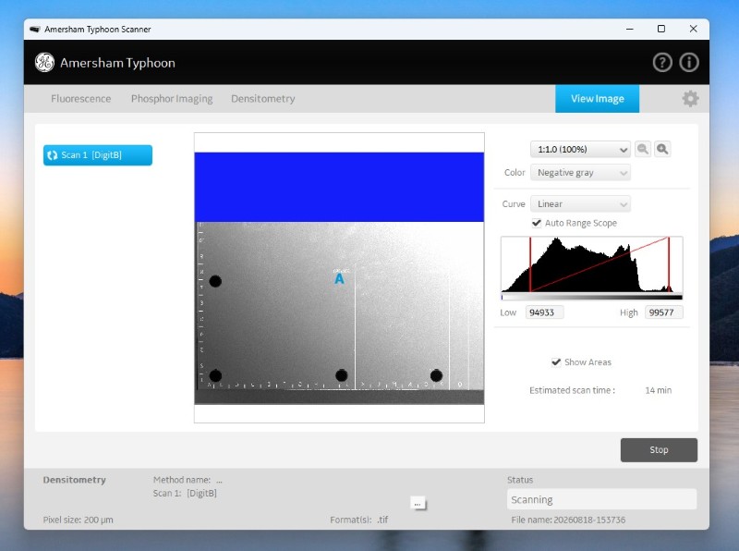Click the File name 20260818-153736 text

568,520
